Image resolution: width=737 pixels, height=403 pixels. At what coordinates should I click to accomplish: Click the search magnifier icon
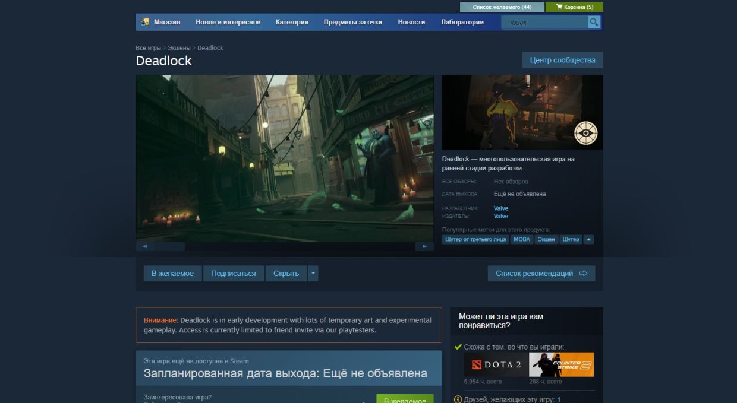[594, 23]
